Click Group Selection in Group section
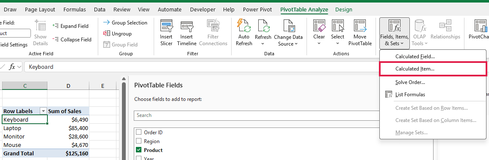 pos(125,22)
